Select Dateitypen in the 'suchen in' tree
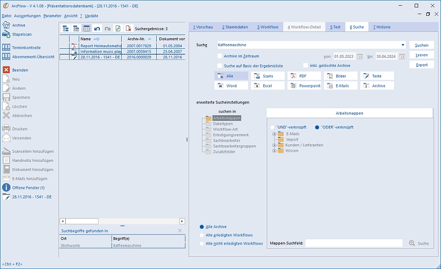Image resolution: width=441 pixels, height=269 pixels. click(x=223, y=124)
